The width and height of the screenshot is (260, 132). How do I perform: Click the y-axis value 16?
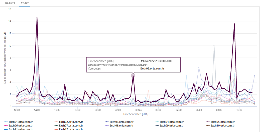[10, 9]
